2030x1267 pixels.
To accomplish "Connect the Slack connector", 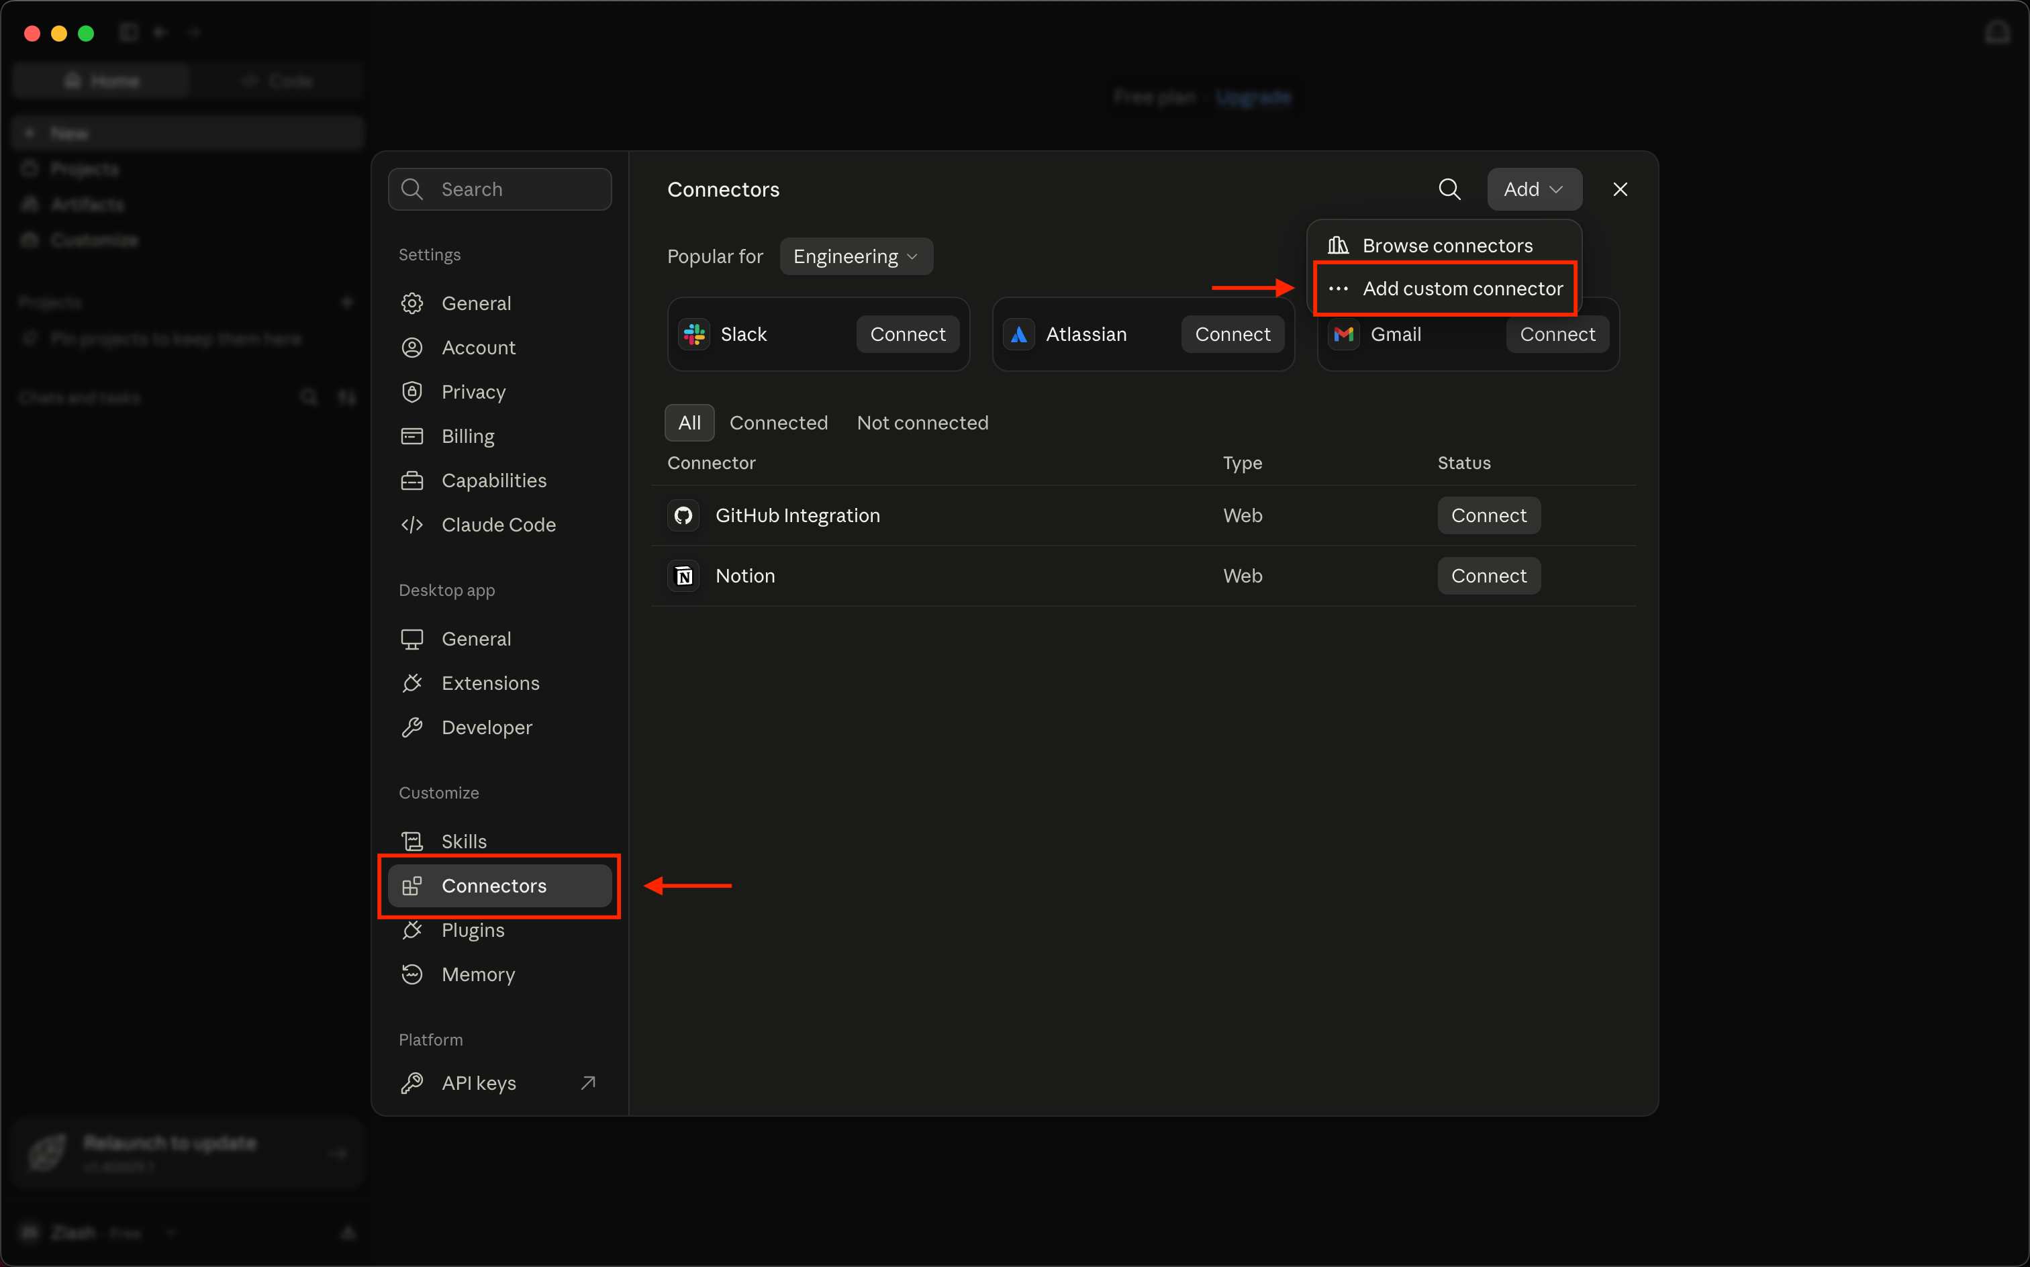I will (907, 334).
